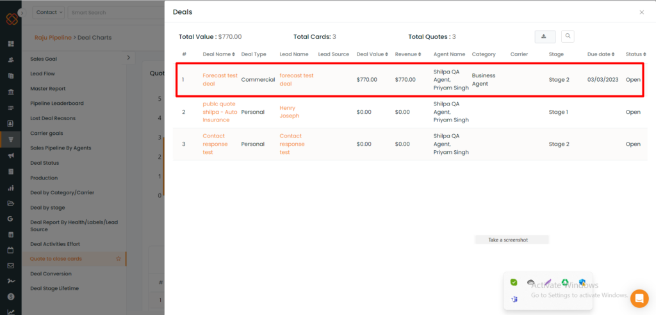Open the bank building icon in sidebar
The image size is (656, 315).
[11, 92]
